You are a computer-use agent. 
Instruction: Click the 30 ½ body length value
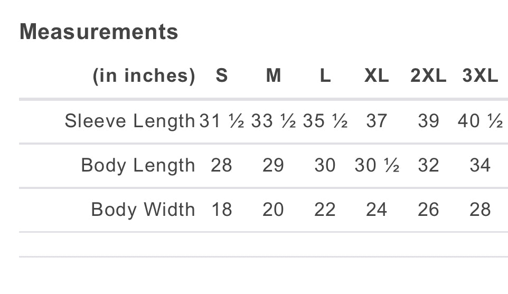coord(377,165)
